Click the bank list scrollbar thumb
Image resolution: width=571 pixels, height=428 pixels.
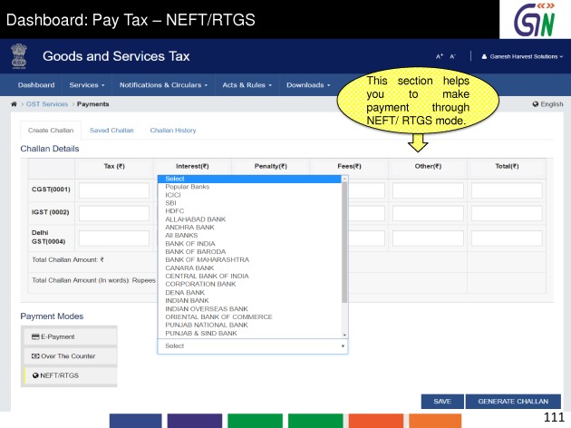pyautogui.click(x=344, y=242)
